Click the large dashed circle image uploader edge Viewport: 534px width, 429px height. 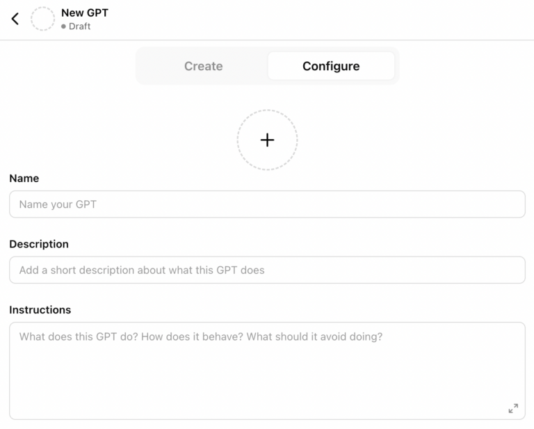pos(238,140)
